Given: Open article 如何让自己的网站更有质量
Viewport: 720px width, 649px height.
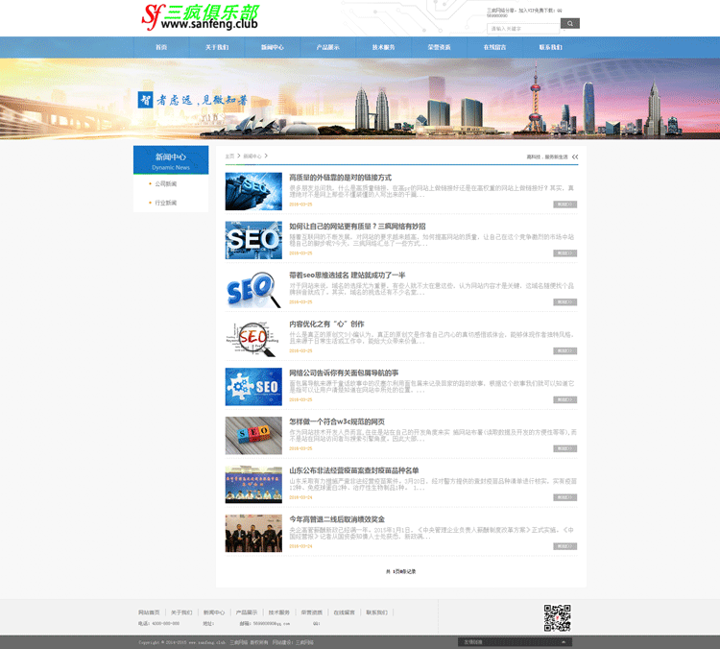Looking at the screenshot, I should point(357,226).
